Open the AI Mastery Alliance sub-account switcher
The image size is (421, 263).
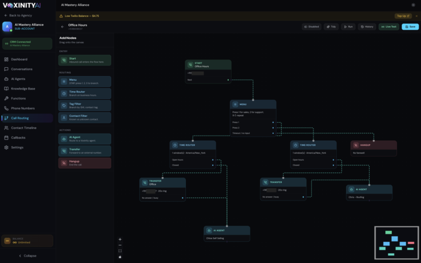pyautogui.click(x=27, y=26)
